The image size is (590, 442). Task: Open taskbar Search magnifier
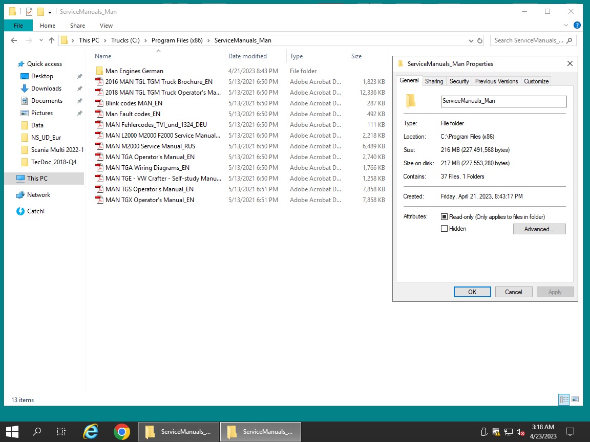tap(37, 431)
